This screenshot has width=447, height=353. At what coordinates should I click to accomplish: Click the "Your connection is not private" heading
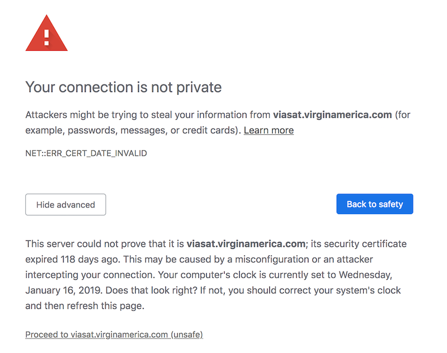point(123,87)
